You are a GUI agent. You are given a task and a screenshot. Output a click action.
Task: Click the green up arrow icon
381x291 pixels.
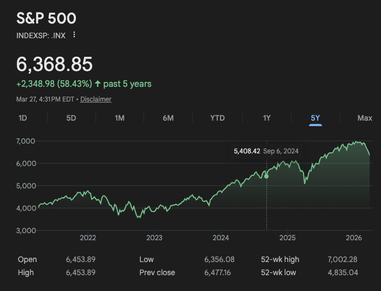tap(98, 84)
